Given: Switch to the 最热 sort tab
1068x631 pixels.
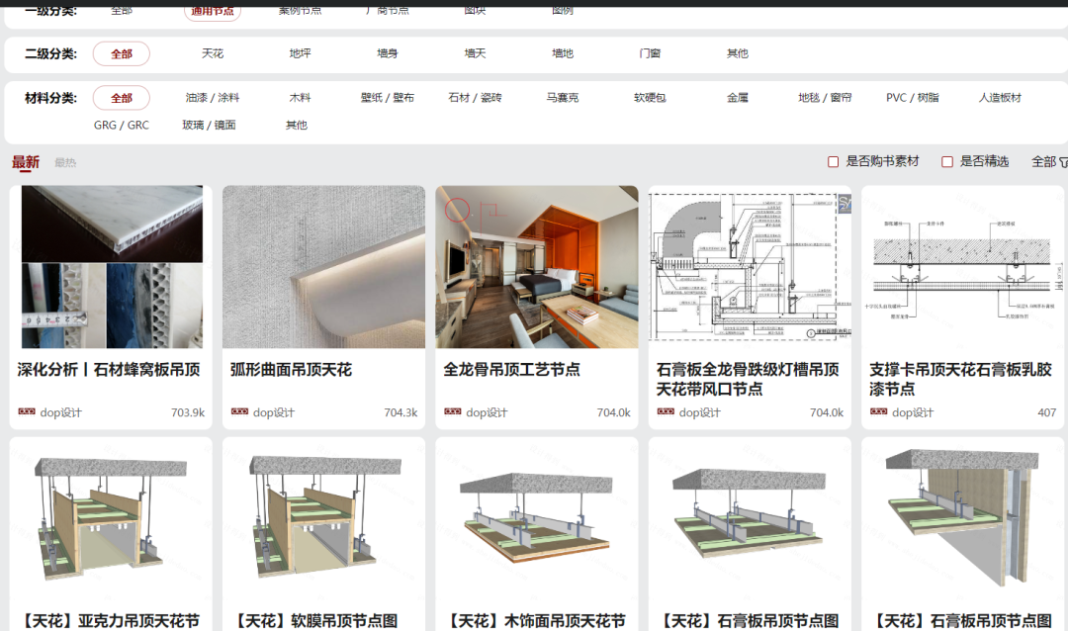Looking at the screenshot, I should 65,162.
